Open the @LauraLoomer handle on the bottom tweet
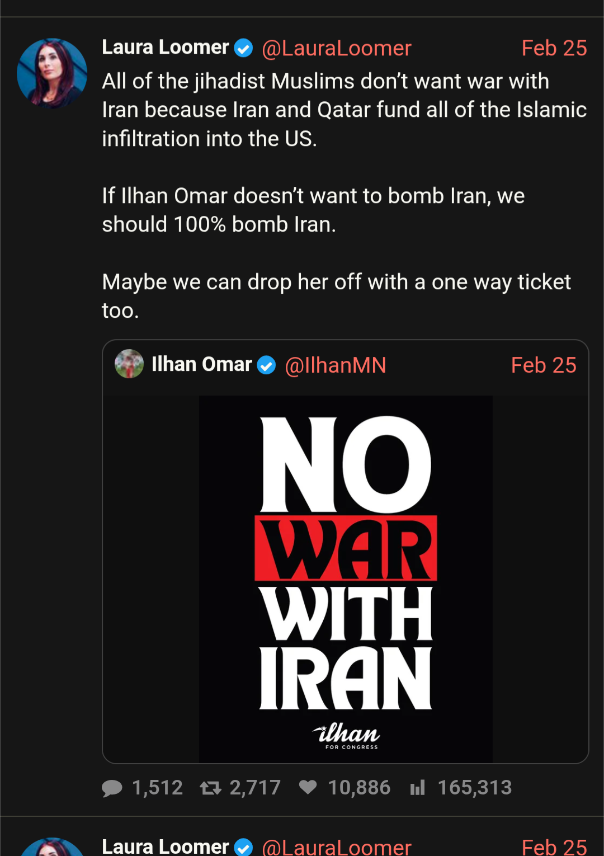 [336, 847]
